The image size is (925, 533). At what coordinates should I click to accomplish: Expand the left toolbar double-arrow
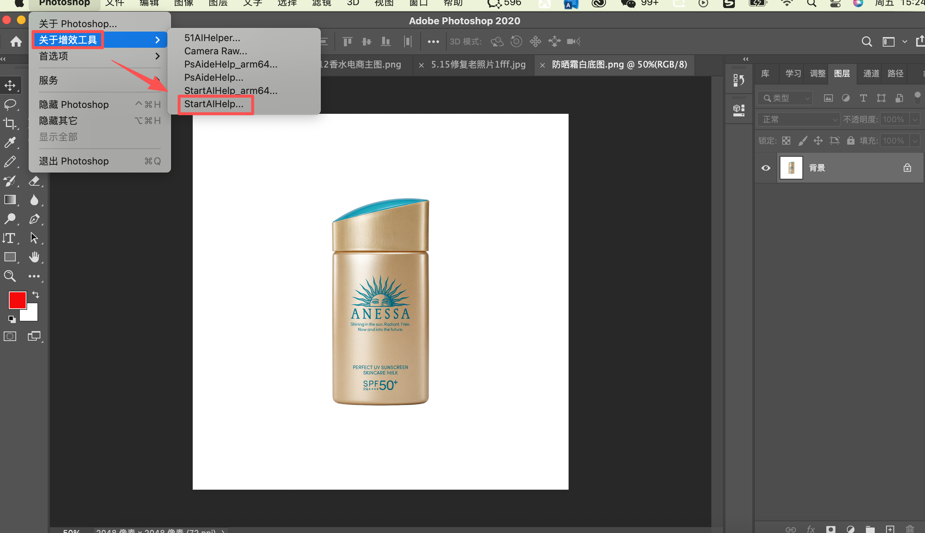[3, 59]
